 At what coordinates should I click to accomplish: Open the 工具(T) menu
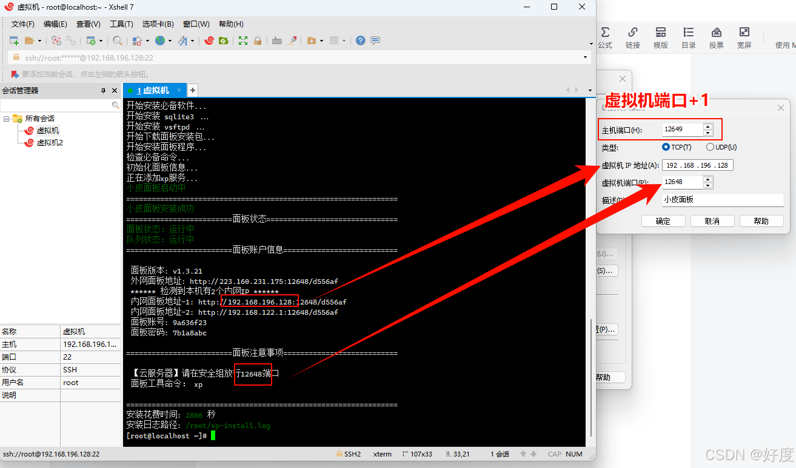click(121, 24)
